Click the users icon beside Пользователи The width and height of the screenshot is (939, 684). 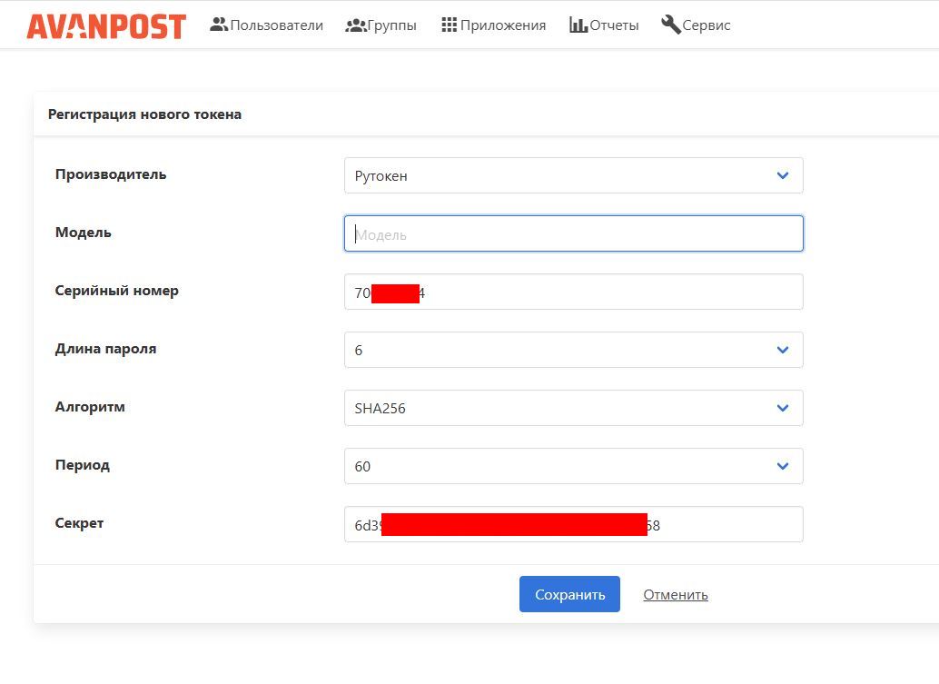[219, 25]
